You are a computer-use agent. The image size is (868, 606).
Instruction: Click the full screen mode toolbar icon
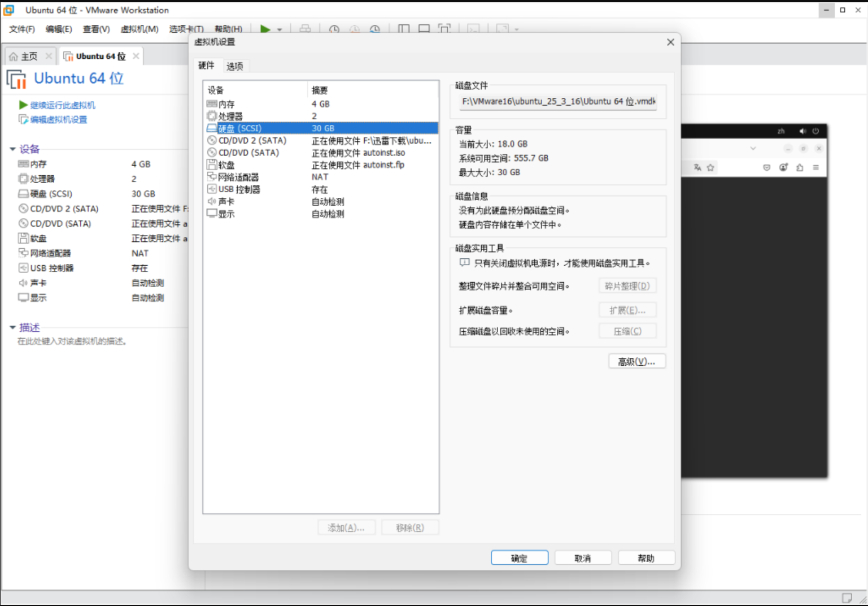point(444,29)
